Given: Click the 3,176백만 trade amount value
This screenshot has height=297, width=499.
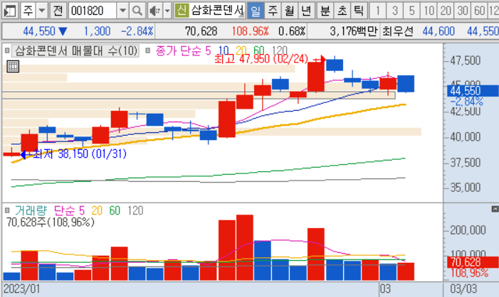Looking at the screenshot, I should pyautogui.click(x=354, y=31).
